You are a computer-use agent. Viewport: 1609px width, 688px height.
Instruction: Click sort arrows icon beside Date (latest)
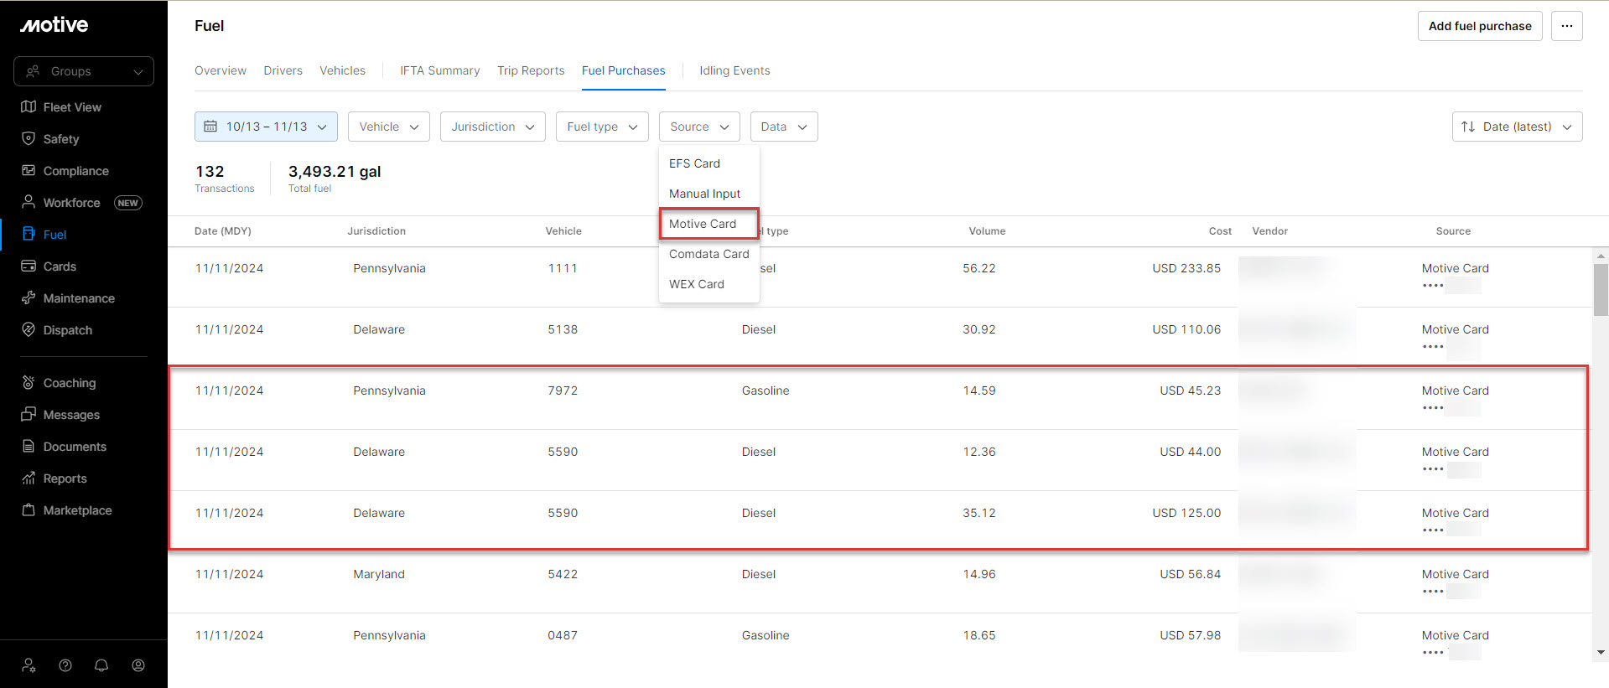coord(1468,127)
